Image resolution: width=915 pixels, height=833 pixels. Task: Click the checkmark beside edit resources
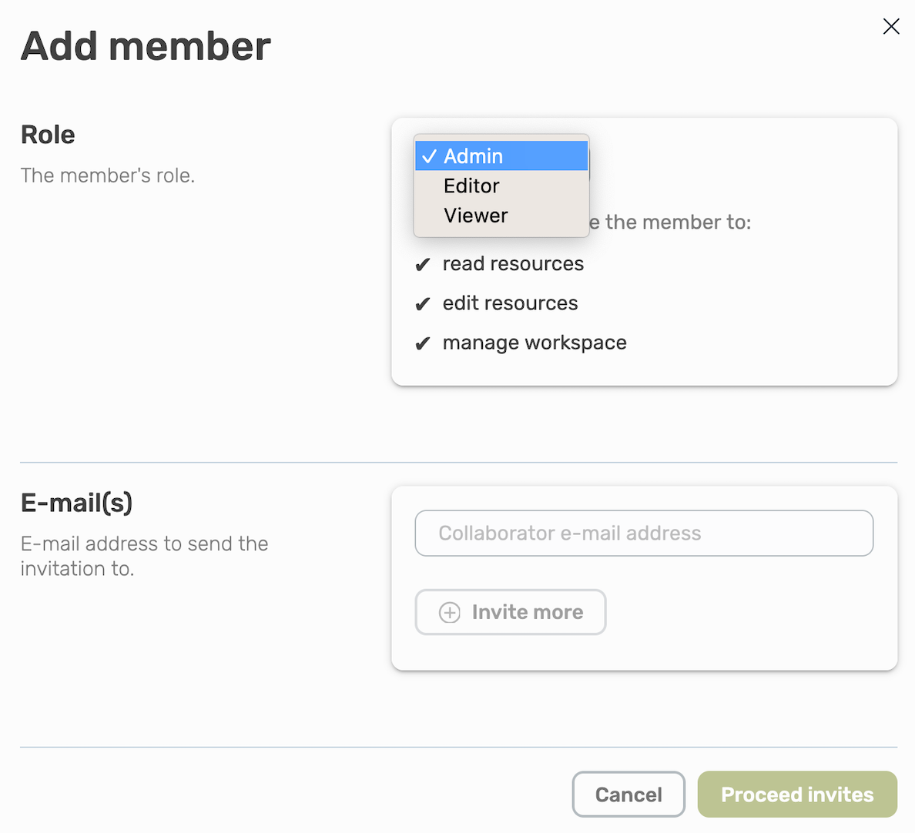(423, 303)
